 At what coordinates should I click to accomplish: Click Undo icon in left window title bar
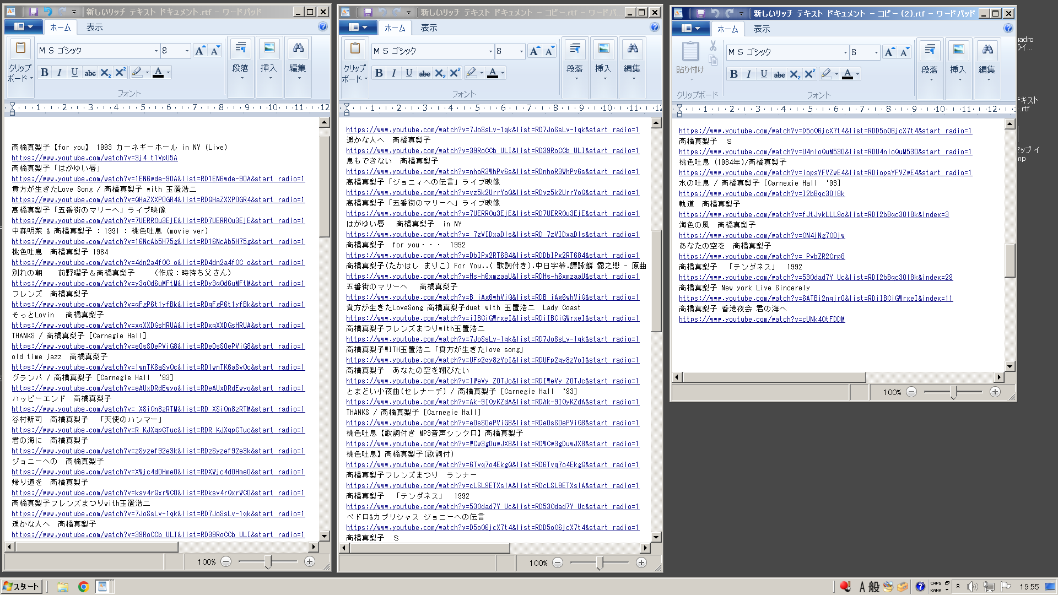48,12
